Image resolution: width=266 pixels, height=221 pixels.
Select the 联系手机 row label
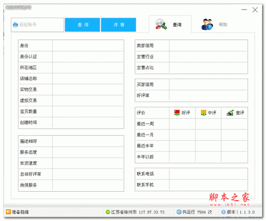coord(145,185)
